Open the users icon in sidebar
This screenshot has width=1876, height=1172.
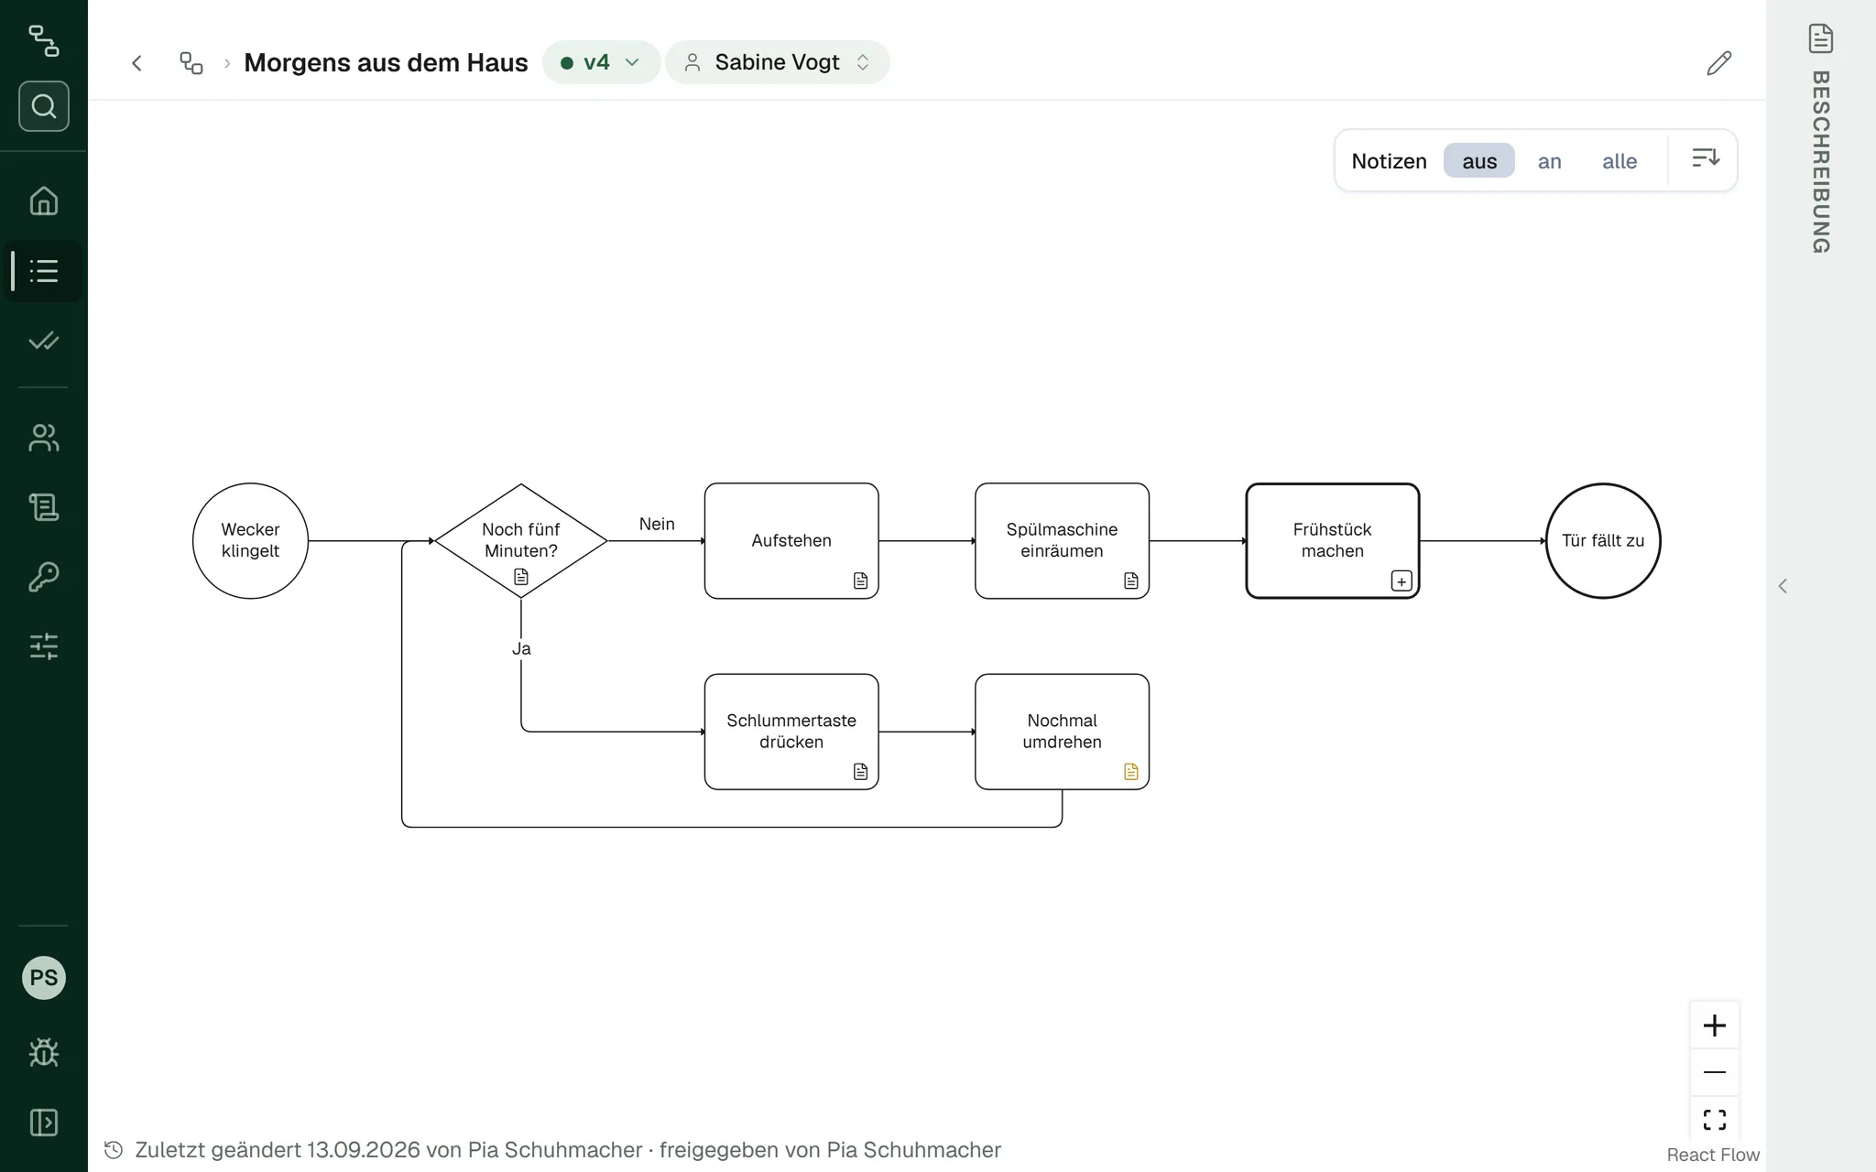[44, 438]
